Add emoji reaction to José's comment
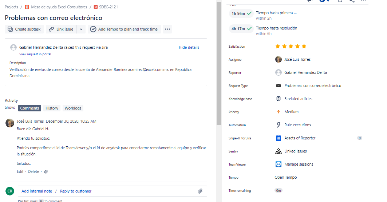 46,172
